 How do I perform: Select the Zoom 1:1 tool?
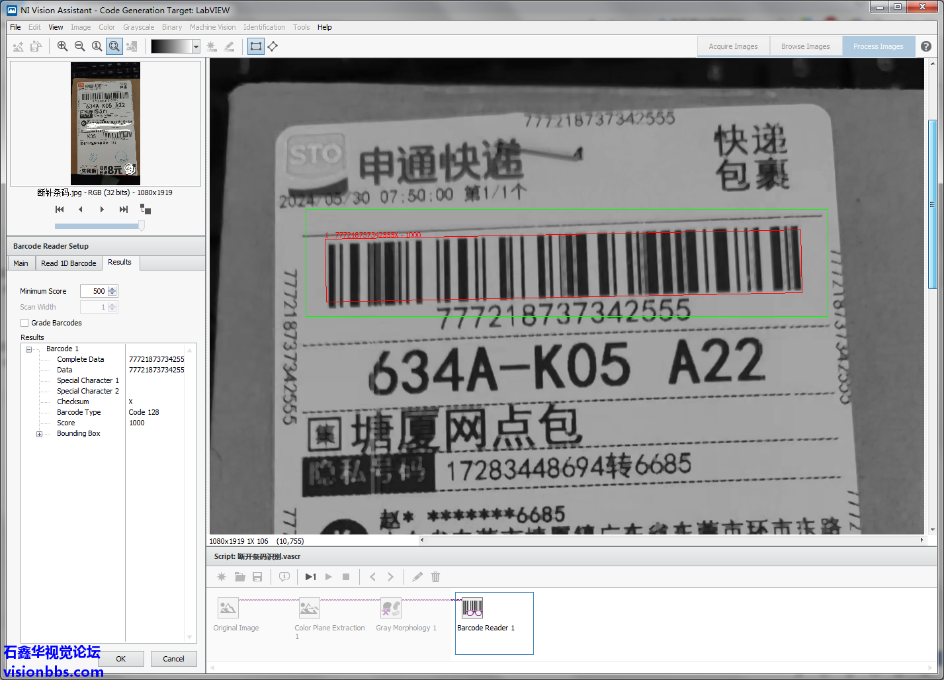pos(97,46)
